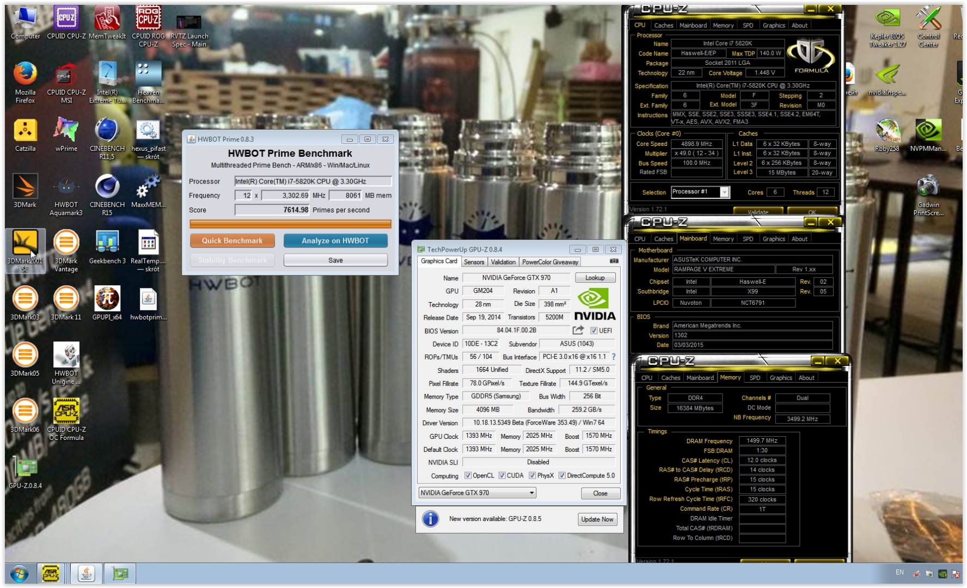
Task: Click Save button in HWBOT Prime
Action: coord(335,260)
